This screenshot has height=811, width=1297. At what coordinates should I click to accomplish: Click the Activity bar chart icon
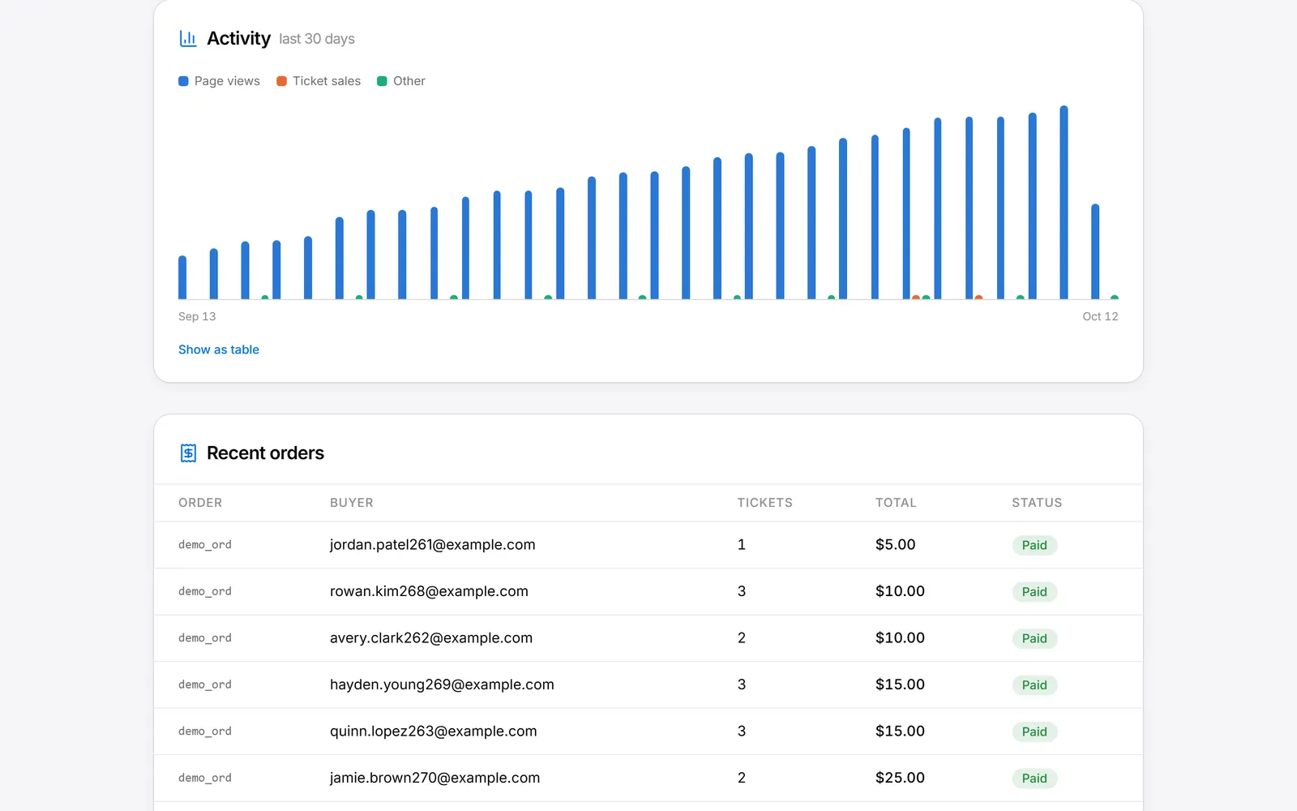coord(188,38)
